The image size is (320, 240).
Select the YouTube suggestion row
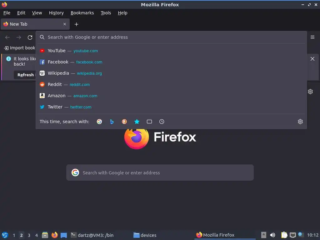171,51
